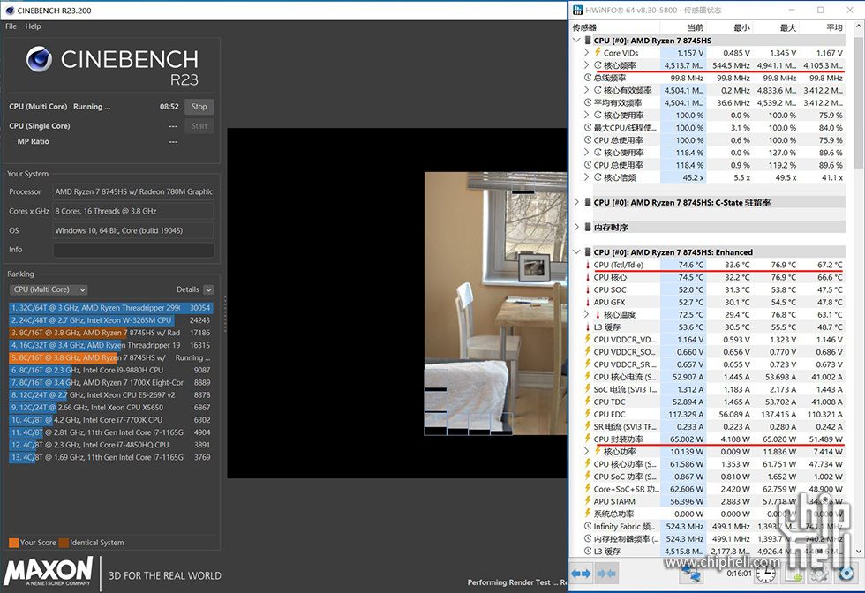This screenshot has width=865, height=593.
Task: Click the clock icon beside 核心倍频
Action: 598,177
